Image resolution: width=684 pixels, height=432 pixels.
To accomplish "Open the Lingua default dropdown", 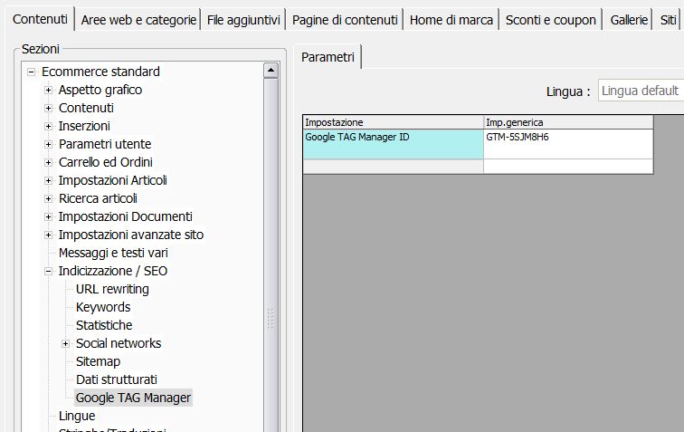I will pos(641,91).
